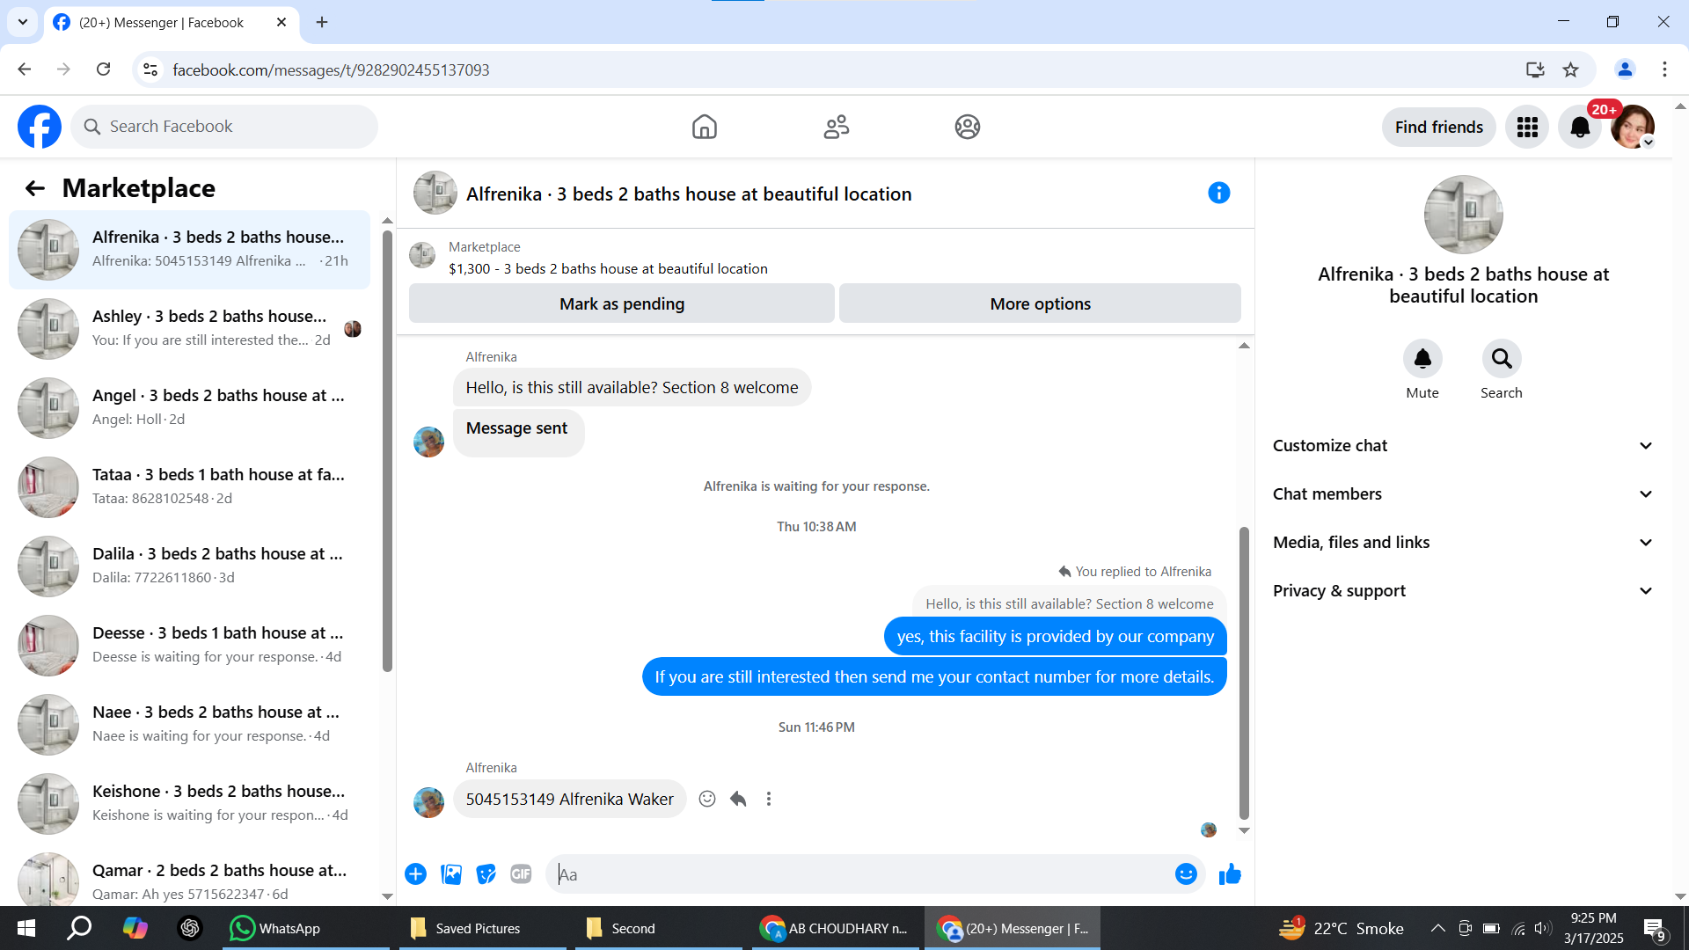Open the notifications bell icon
Viewport: 1689px width, 950px height.
coord(1580,128)
